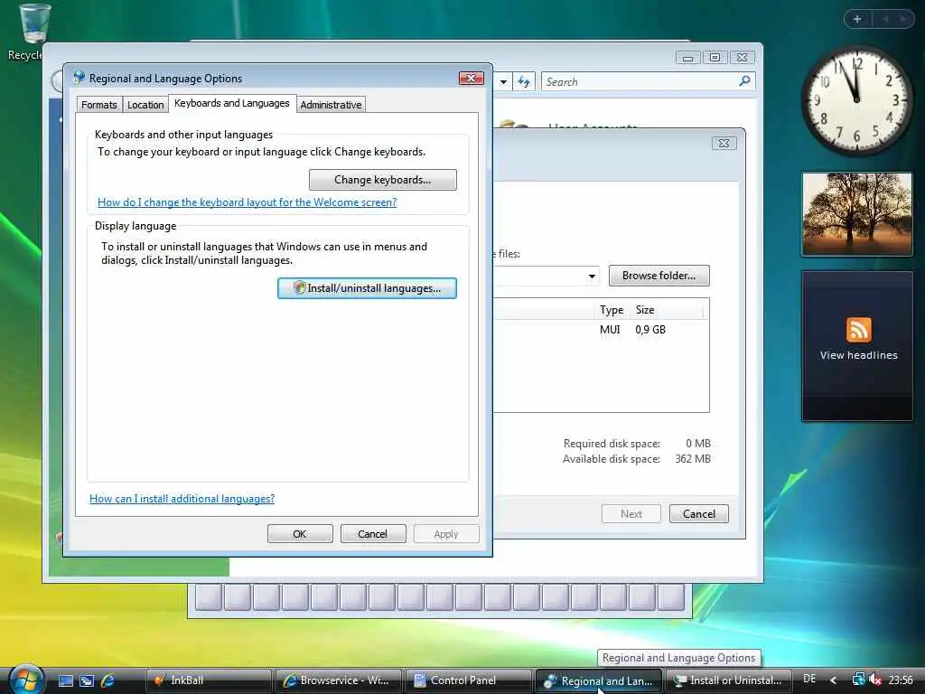Click the Type column header
Screen dimensions: 925x694
pyautogui.click(x=612, y=310)
